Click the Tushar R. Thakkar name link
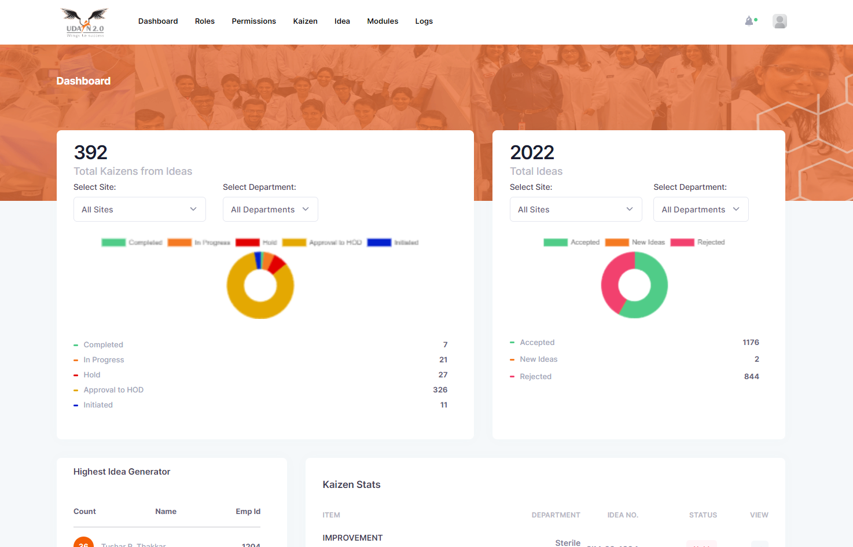Image resolution: width=853 pixels, height=547 pixels. click(134, 545)
